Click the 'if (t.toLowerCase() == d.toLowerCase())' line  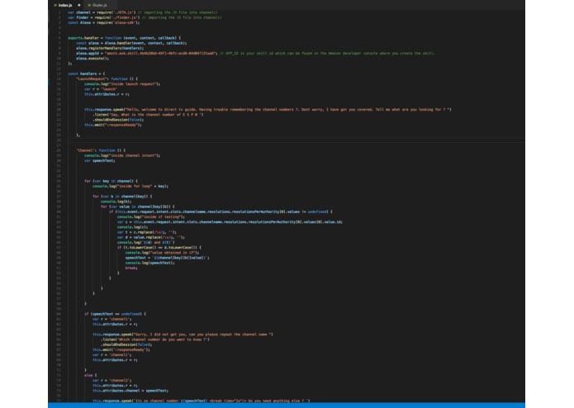pos(159,248)
